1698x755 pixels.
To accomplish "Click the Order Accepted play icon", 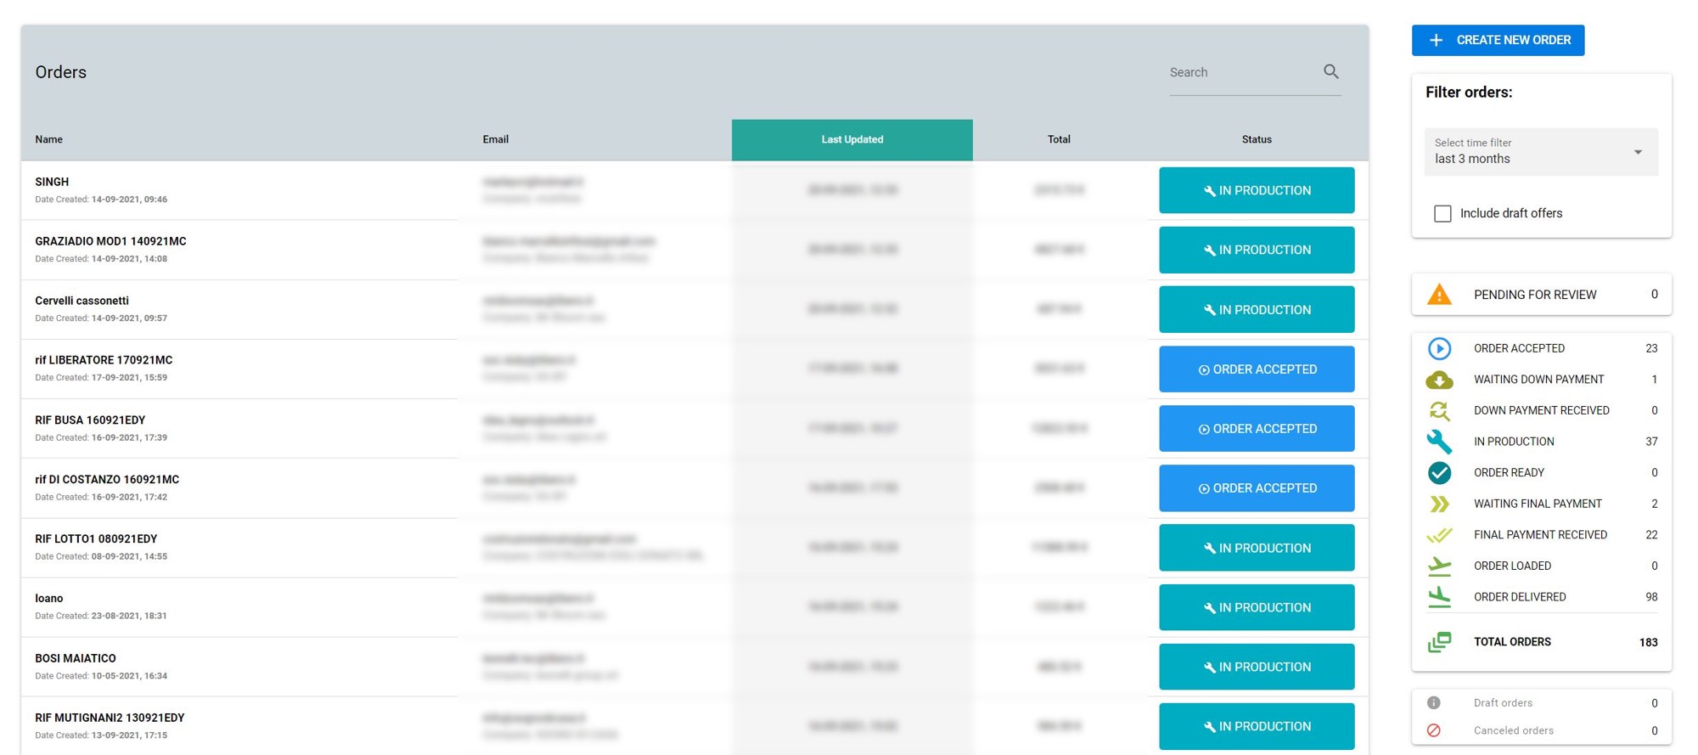I will 1439,348.
